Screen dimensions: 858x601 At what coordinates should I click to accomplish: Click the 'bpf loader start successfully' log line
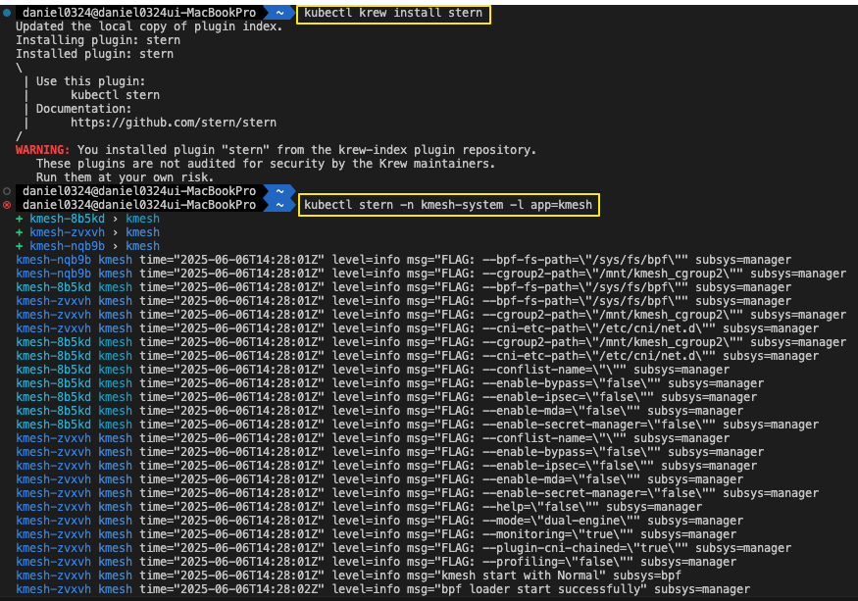click(383, 588)
